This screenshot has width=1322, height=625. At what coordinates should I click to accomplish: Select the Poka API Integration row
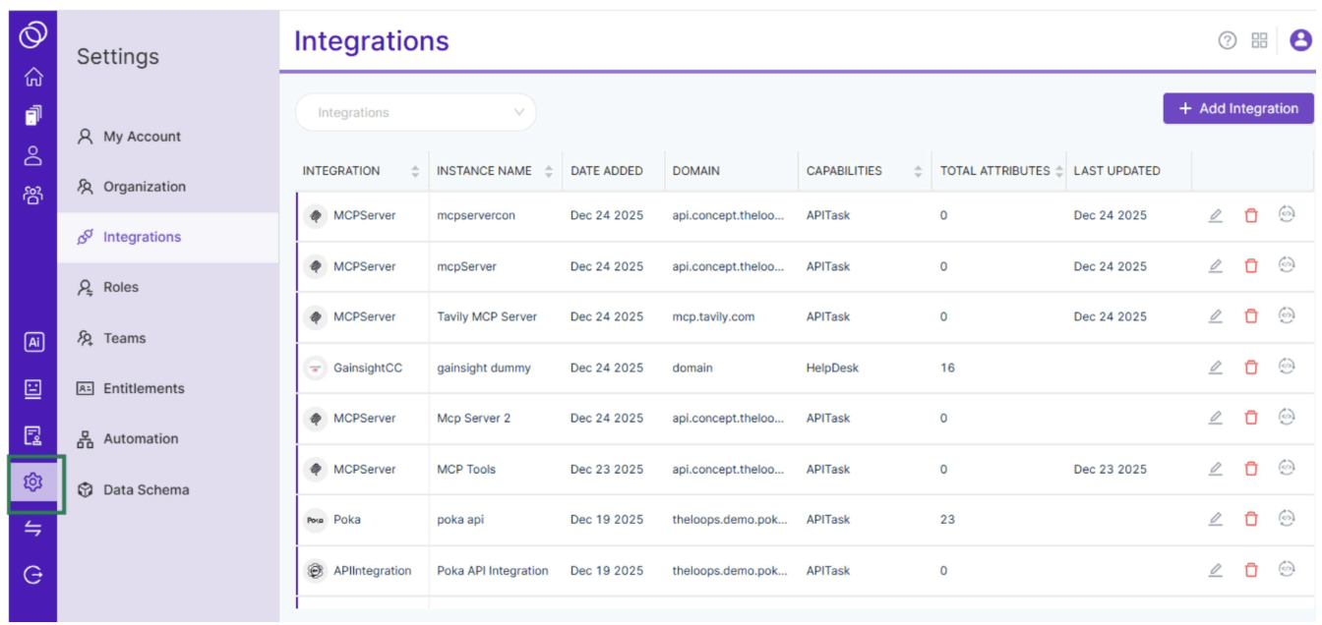tap(805, 570)
